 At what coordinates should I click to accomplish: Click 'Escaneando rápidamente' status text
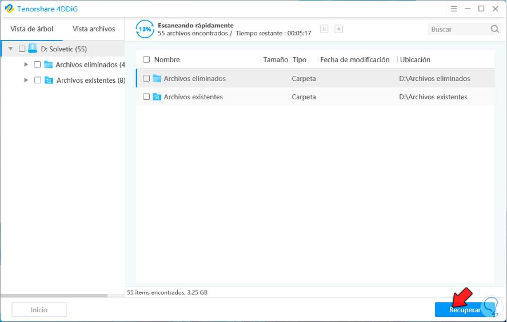coord(195,25)
